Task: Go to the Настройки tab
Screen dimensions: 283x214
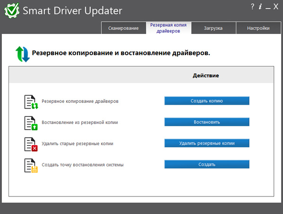Action: (x=258, y=28)
